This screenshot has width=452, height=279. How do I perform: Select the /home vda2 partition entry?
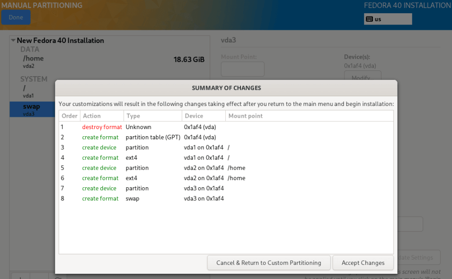point(109,61)
